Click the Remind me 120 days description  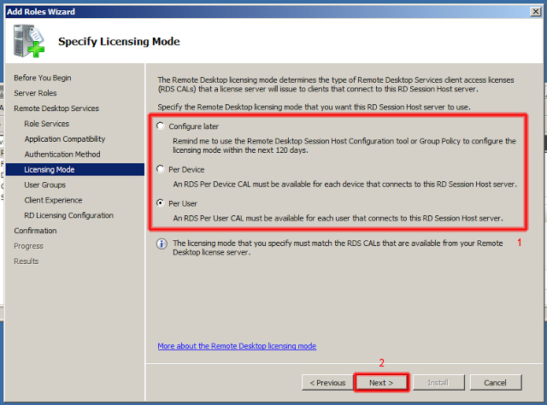(x=344, y=145)
